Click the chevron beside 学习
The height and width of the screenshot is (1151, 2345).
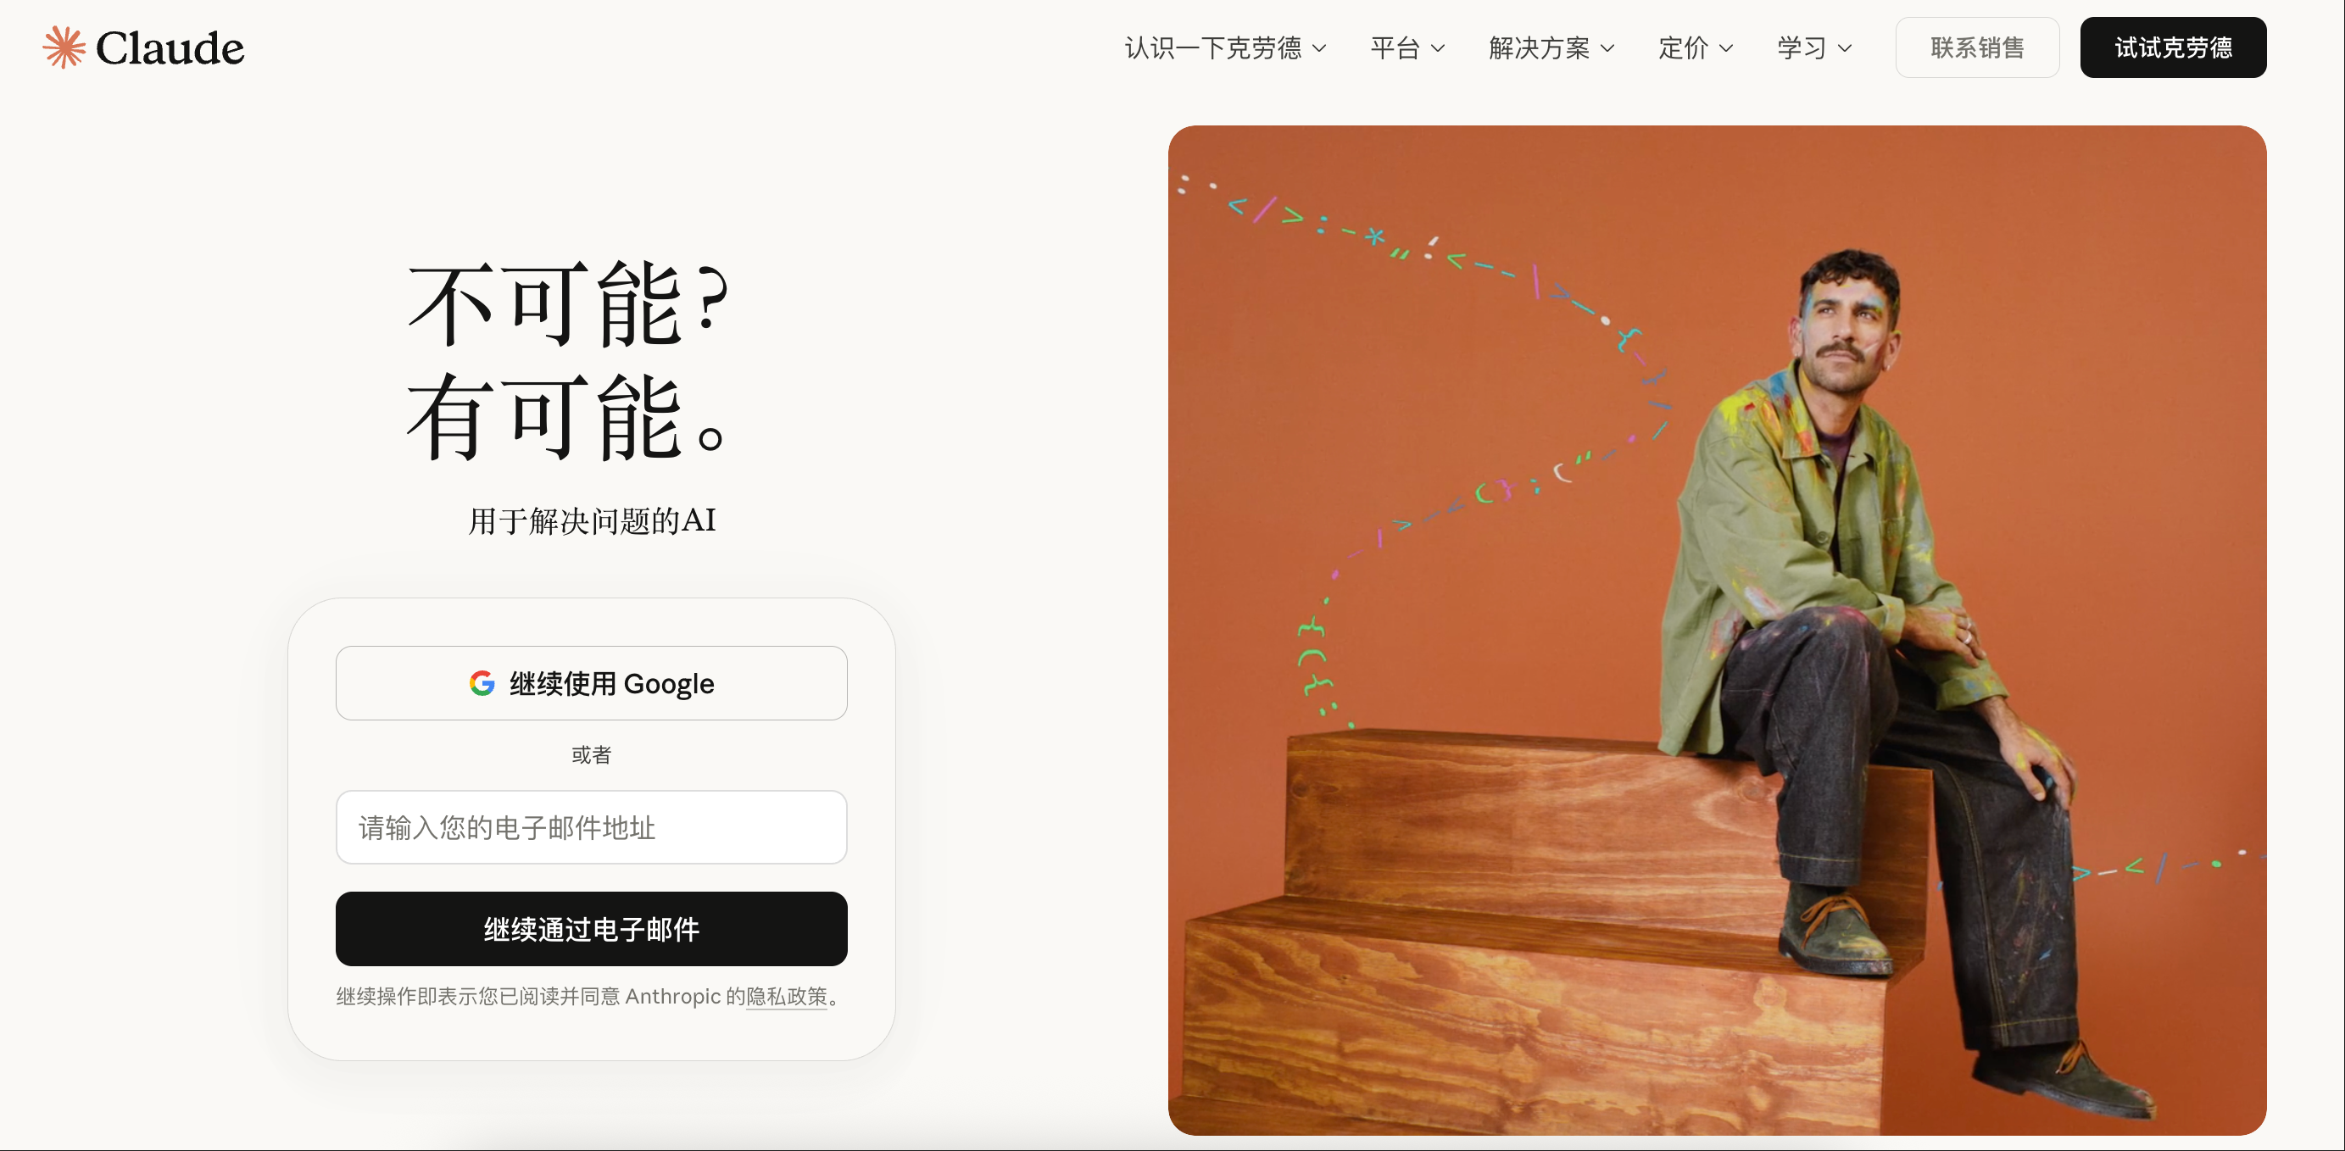point(1846,48)
